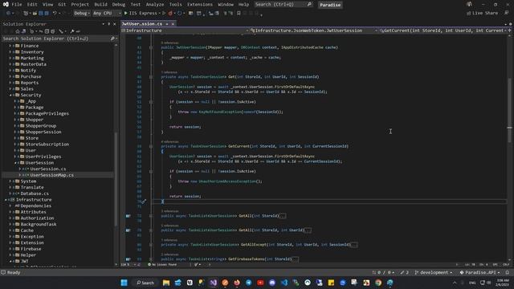
Task: Toggle code folding for the private Get method
Action: point(151,77)
